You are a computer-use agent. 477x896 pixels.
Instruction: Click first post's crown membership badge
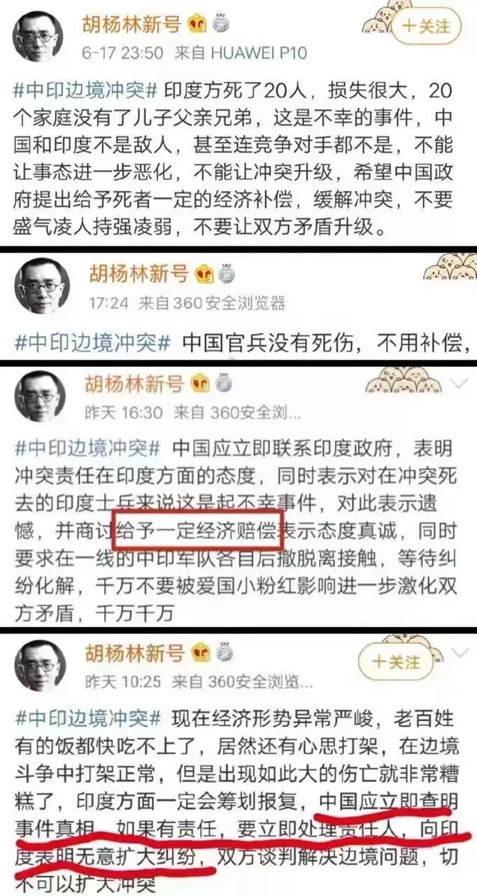[196, 23]
